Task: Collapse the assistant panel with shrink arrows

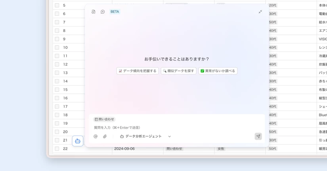Action: point(260,11)
